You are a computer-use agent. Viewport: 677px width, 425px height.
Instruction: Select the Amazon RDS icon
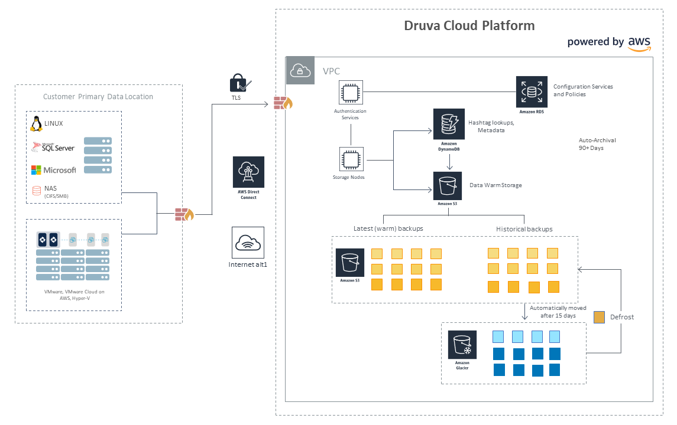point(532,92)
